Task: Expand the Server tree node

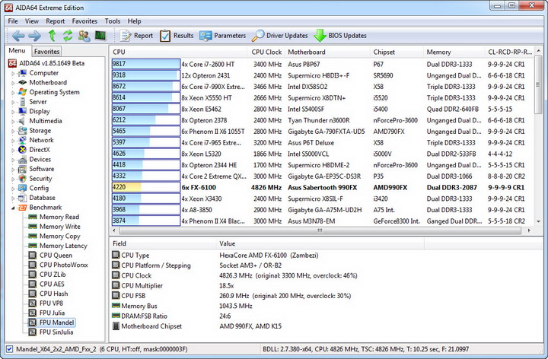Action: (x=13, y=103)
